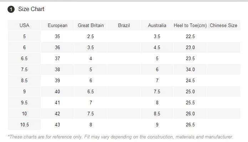Click the reference-only disclaimer text
Image resolution: width=248 pixels, height=142 pixels.
tap(121, 137)
